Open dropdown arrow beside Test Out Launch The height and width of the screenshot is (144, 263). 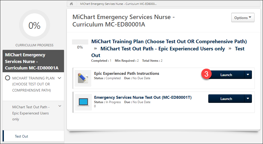coord(248,99)
